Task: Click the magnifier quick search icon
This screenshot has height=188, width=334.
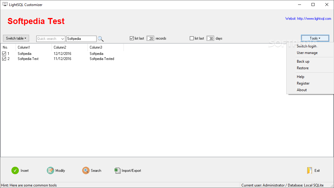Action: (x=100, y=39)
